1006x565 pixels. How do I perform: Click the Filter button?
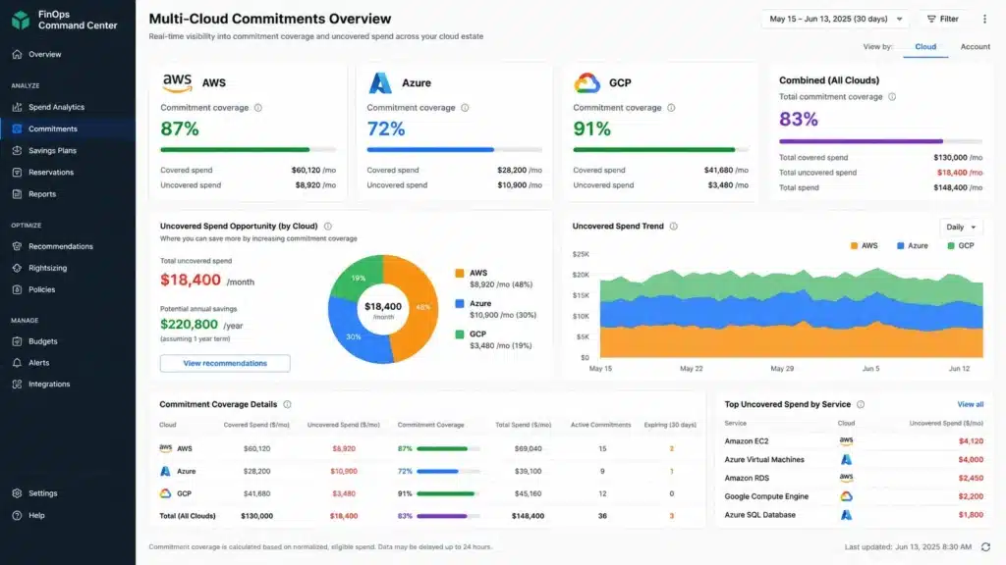coord(943,20)
